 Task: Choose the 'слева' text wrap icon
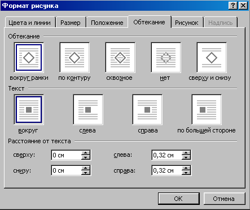pos(88,110)
